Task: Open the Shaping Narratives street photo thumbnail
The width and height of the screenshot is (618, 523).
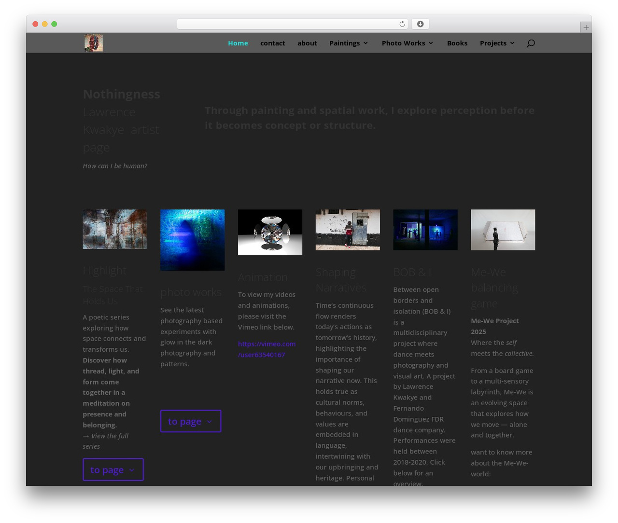Action: coord(348,230)
